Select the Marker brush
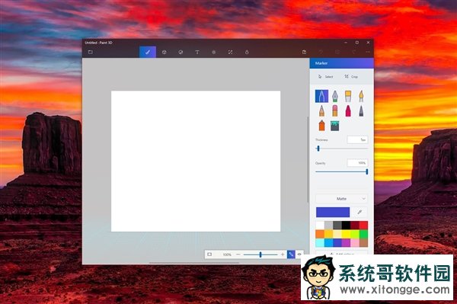The image size is (457, 304). pyautogui.click(x=321, y=96)
